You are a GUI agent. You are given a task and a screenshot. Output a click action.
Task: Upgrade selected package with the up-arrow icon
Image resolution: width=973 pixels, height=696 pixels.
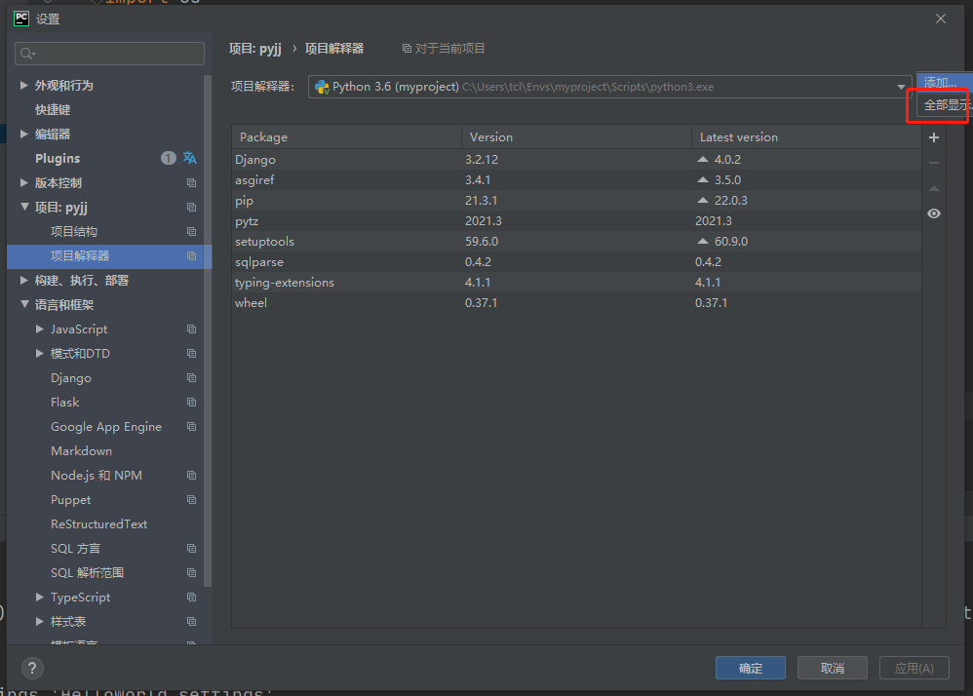point(933,189)
